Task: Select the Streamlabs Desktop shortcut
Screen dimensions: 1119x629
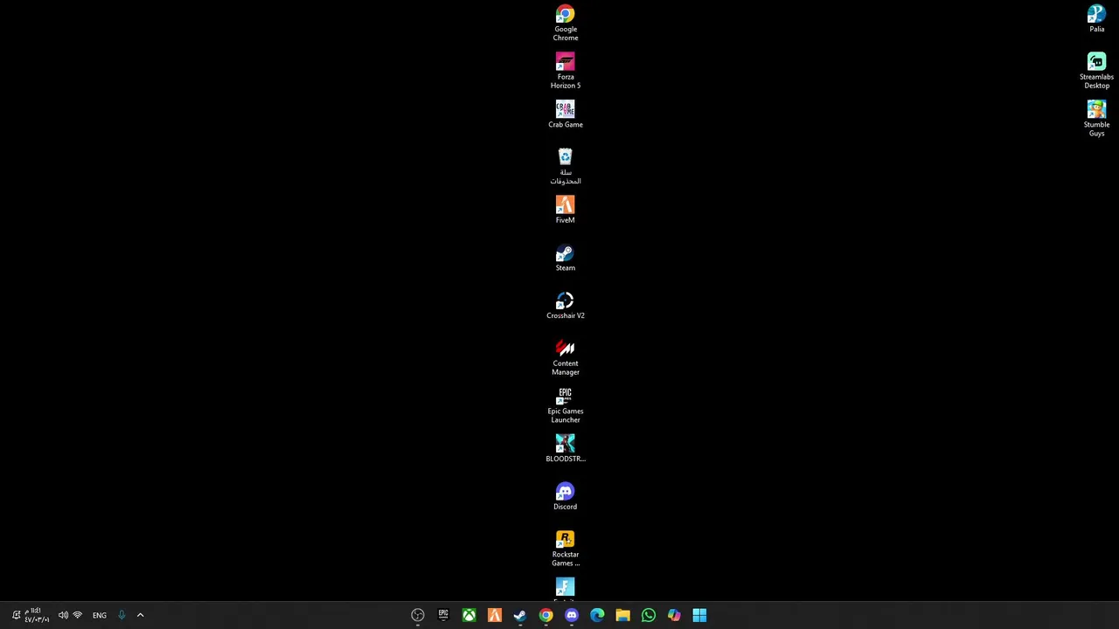Action: pyautogui.click(x=1096, y=71)
